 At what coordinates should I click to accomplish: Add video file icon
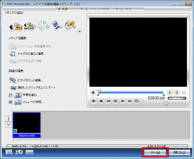57,25
